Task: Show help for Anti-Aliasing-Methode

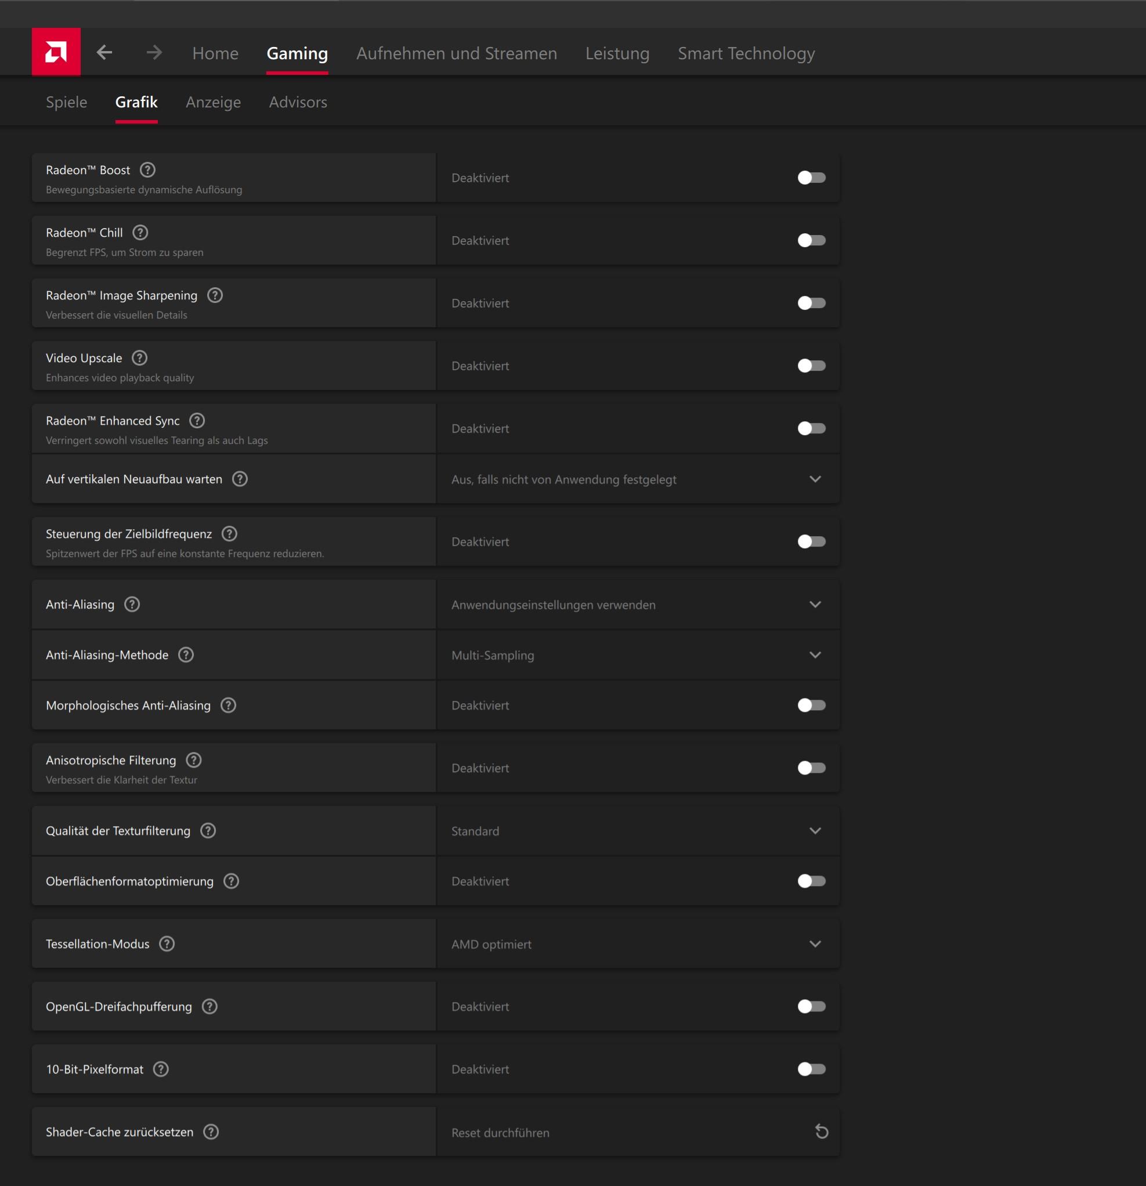Action: pos(186,655)
